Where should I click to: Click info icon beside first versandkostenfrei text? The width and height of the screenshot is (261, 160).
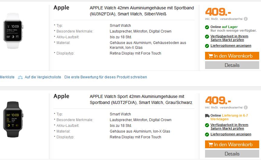coord(246,19)
